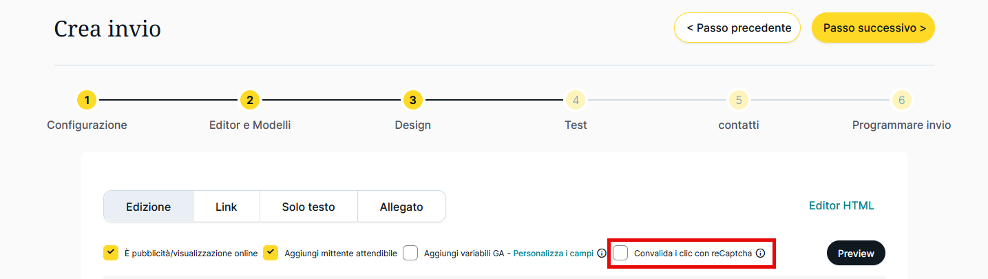Image resolution: width=988 pixels, height=279 pixels.
Task: Go to step 1 circle Configurazione
Action: tap(87, 101)
